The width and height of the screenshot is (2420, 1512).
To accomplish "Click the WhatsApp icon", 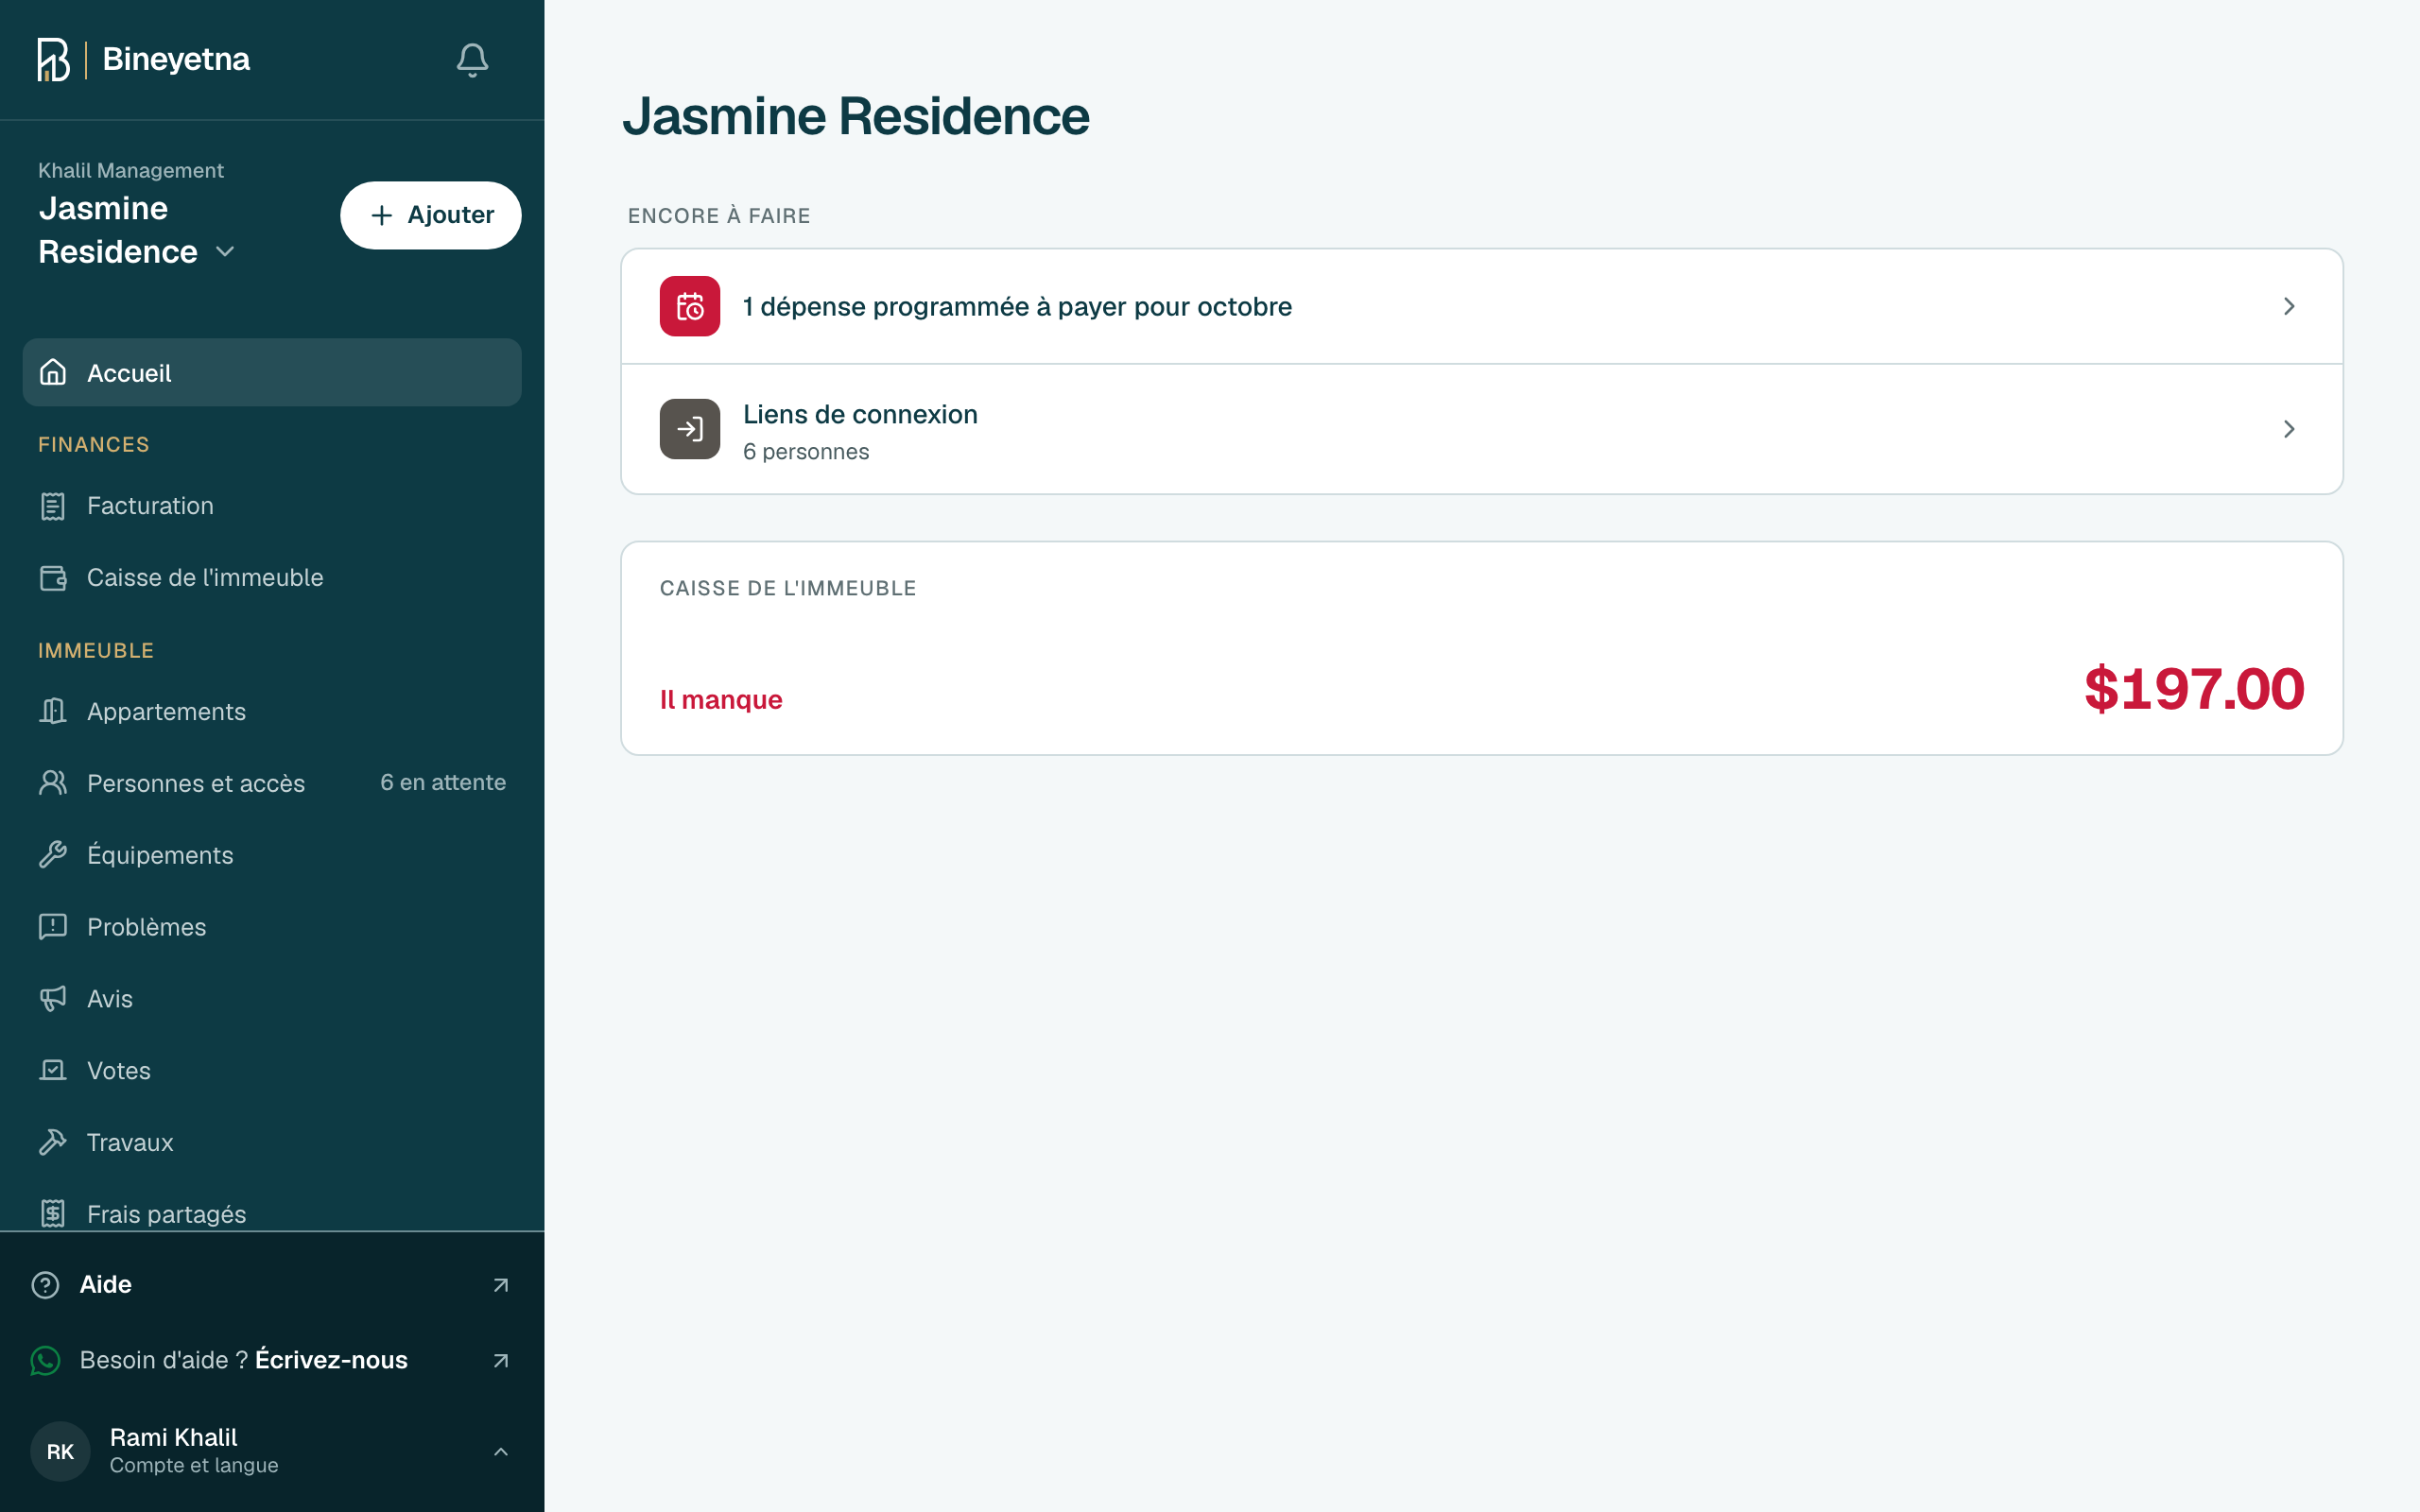I will [45, 1360].
